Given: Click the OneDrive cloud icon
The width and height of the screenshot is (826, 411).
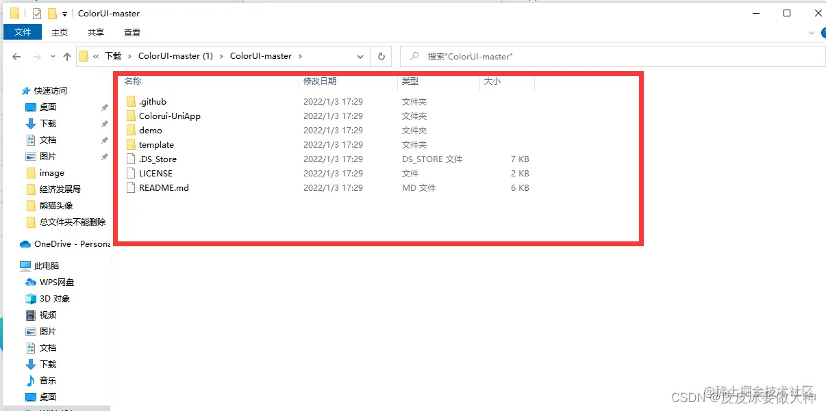Looking at the screenshot, I should 25,244.
